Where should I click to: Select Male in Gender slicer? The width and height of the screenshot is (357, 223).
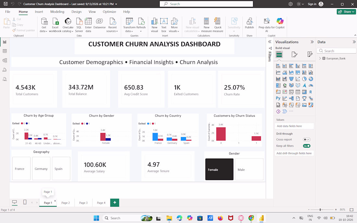click(249, 169)
